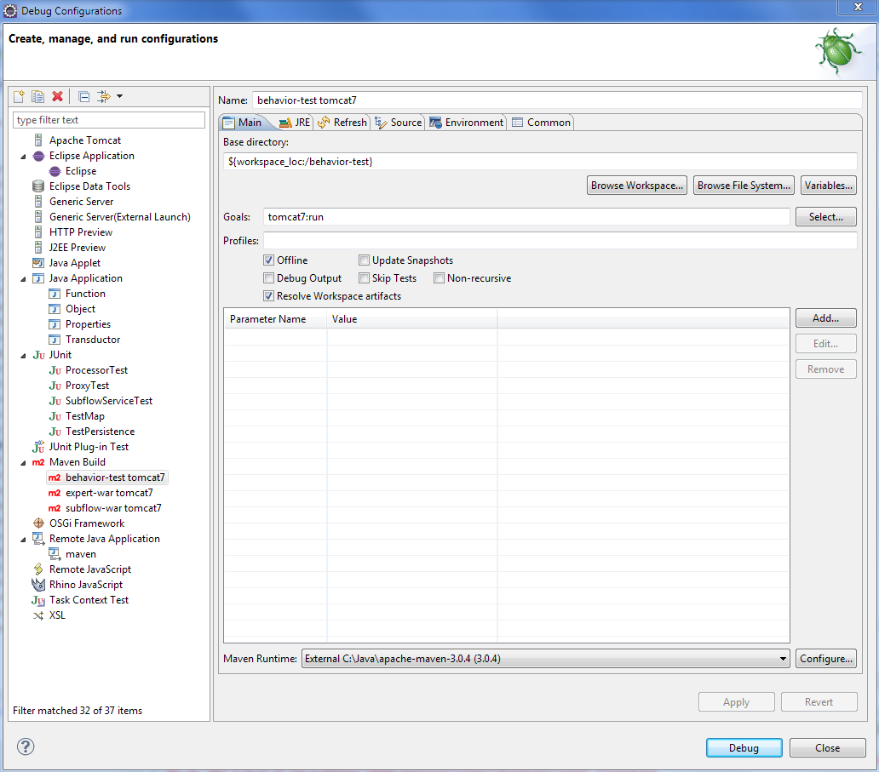Open the help question mark icon
The image size is (879, 772).
26,746
